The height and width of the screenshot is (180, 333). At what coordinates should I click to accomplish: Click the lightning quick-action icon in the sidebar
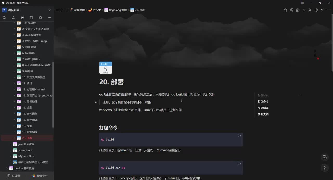(x=22, y=18)
